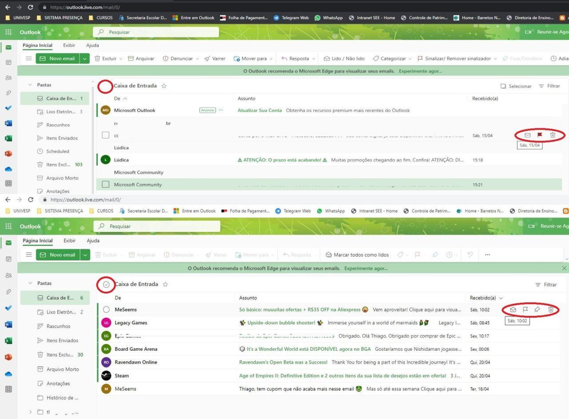Image resolution: width=569 pixels, height=419 pixels.
Task: Favorite Caixa de Entrada via star in upper window
Action: coord(164,86)
